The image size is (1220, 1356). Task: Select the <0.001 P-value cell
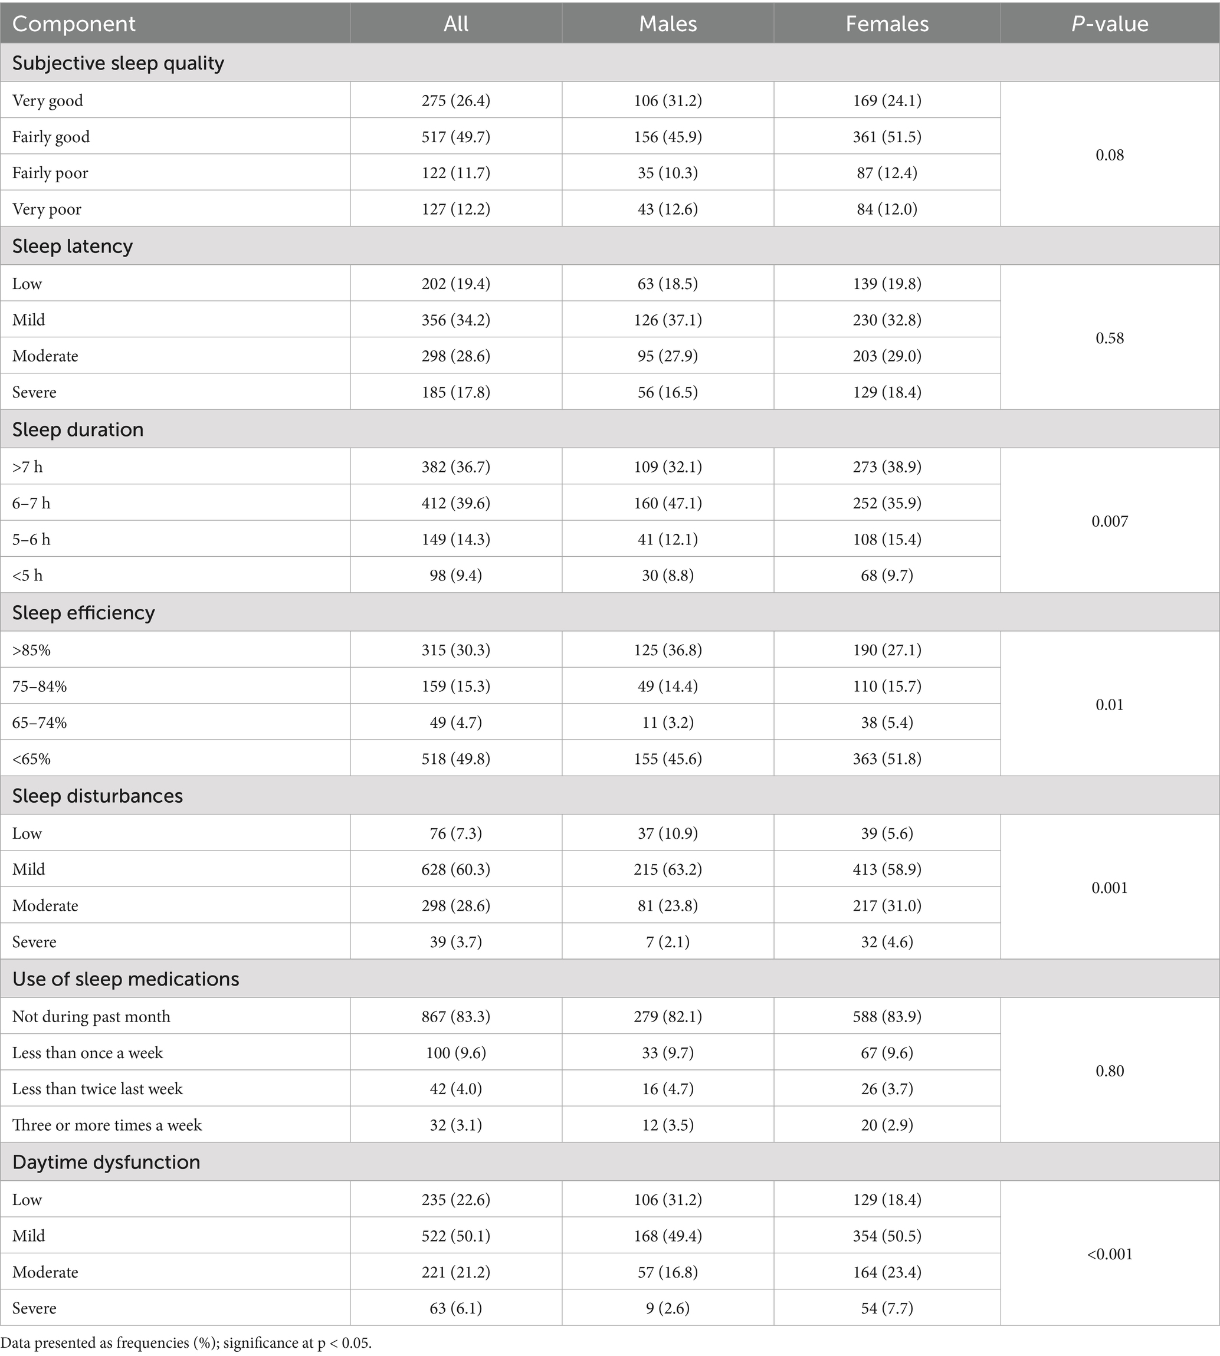1110,1253
